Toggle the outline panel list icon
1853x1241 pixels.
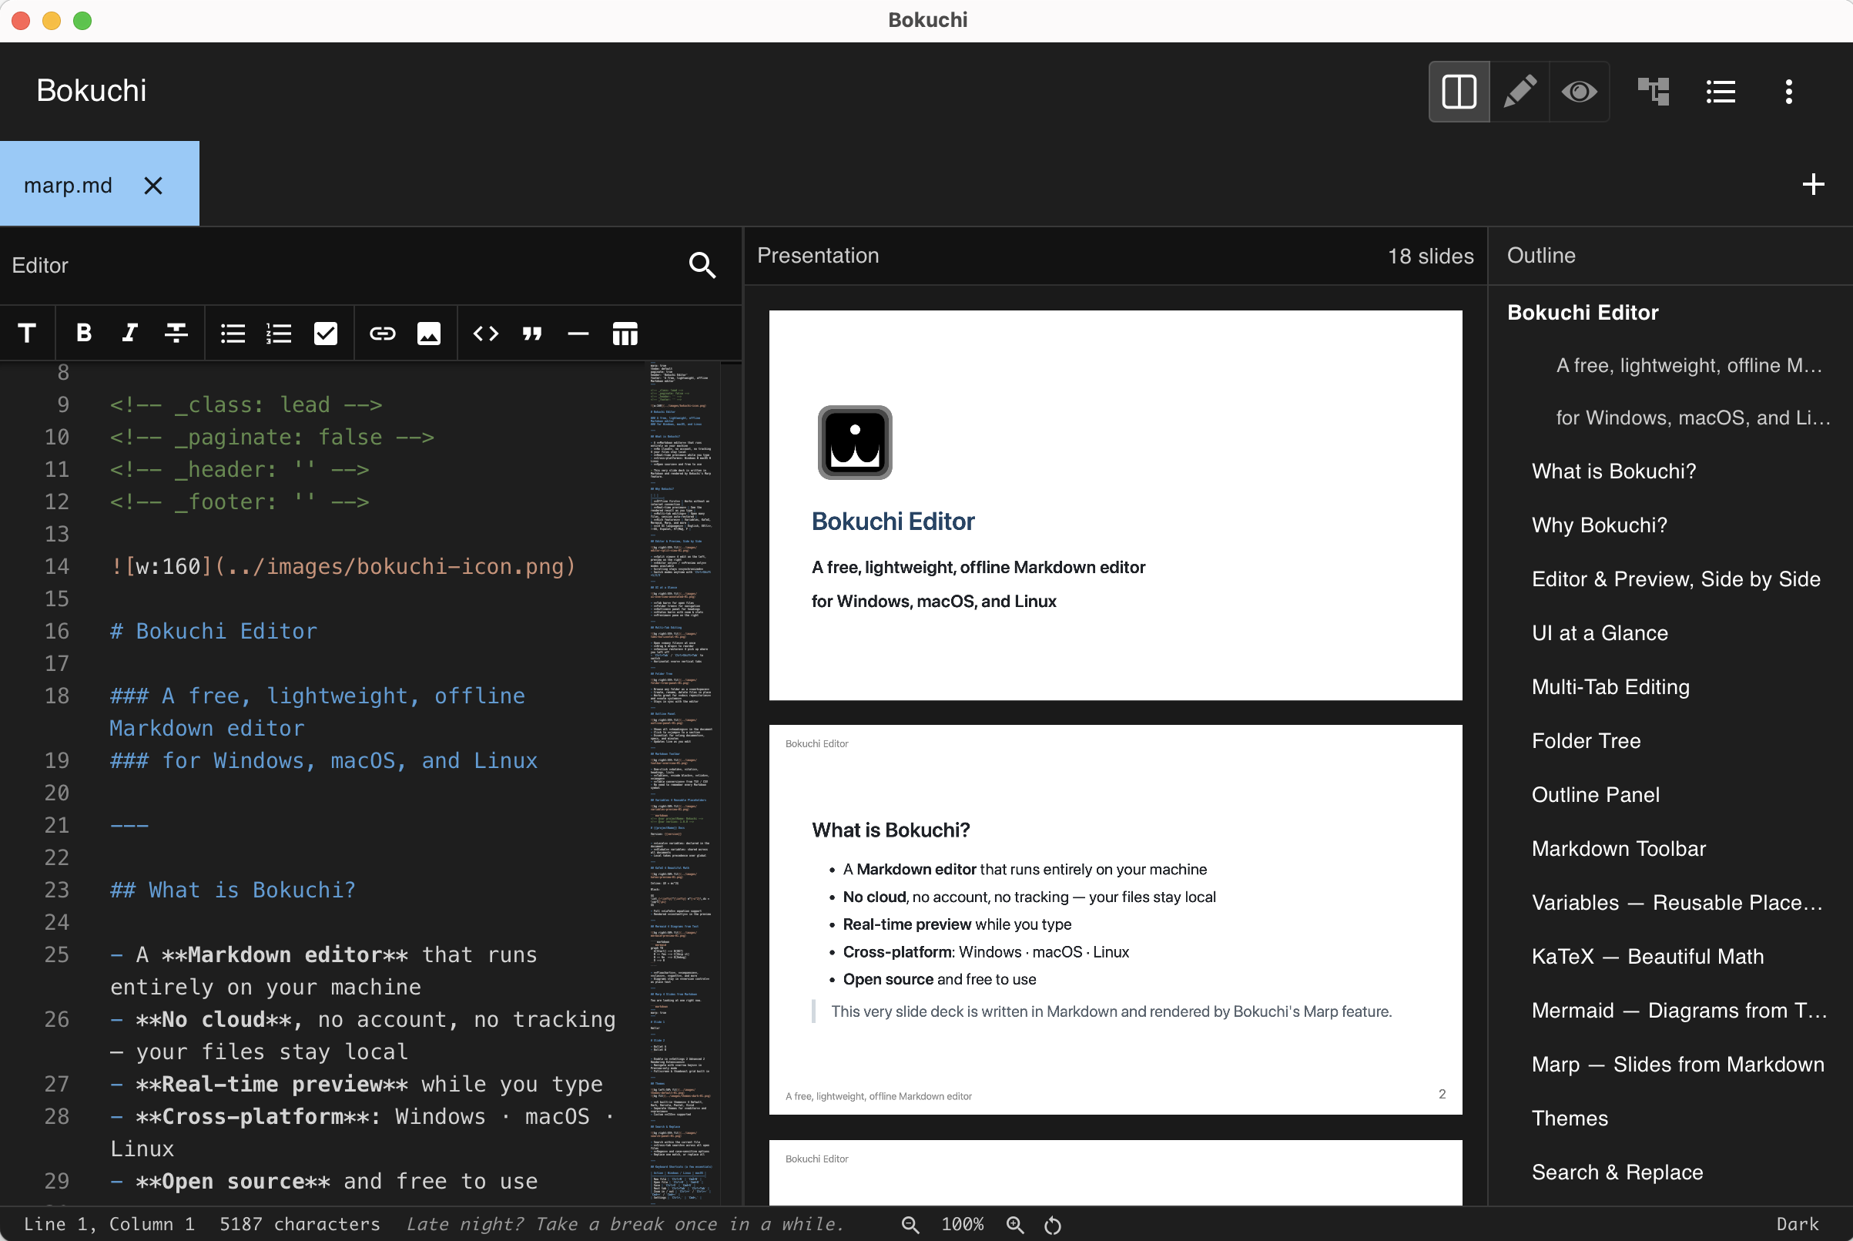[x=1721, y=92]
